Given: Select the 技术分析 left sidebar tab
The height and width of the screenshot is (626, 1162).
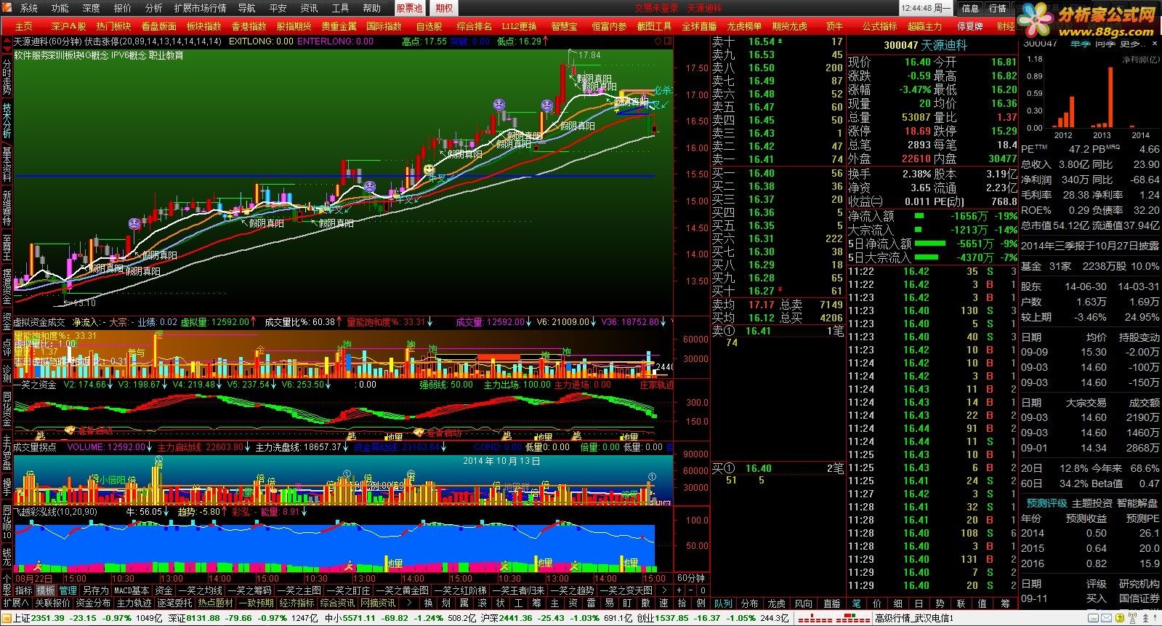Looking at the screenshot, I should pos(7,120).
